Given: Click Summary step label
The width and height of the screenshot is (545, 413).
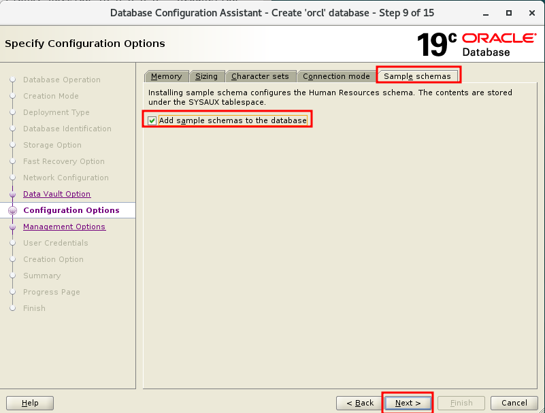Looking at the screenshot, I should [42, 276].
